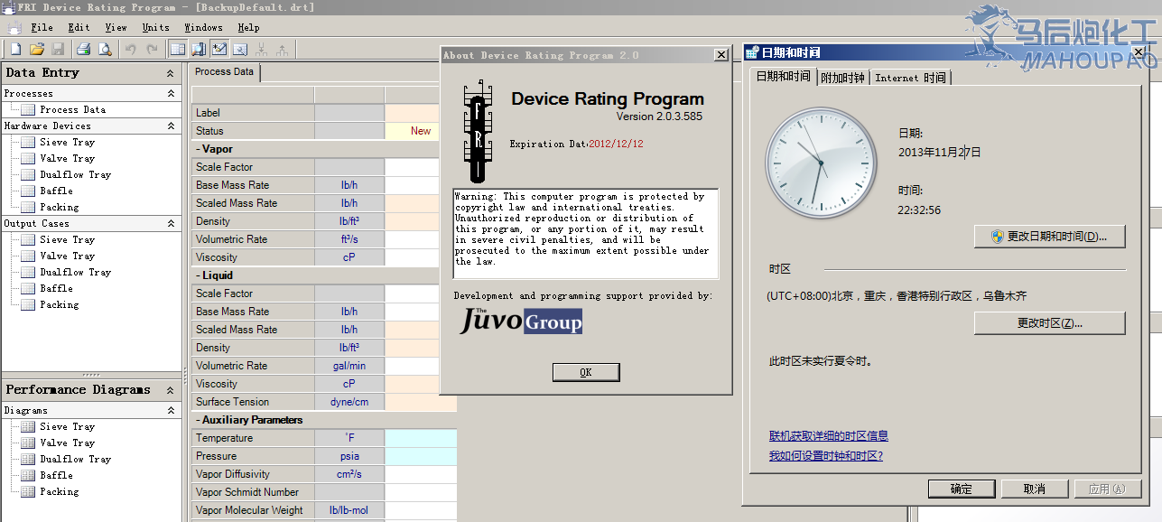Open the Units menu
The image size is (1162, 522).
pos(155,28)
